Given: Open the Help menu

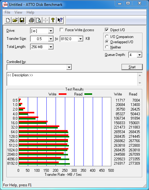Looking at the screenshot, I should 30,12.
